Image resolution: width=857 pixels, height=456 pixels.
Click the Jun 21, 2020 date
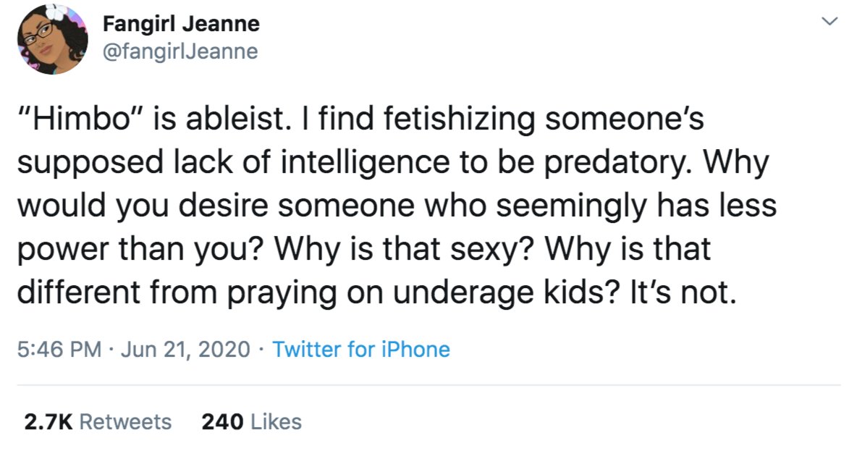(185, 349)
